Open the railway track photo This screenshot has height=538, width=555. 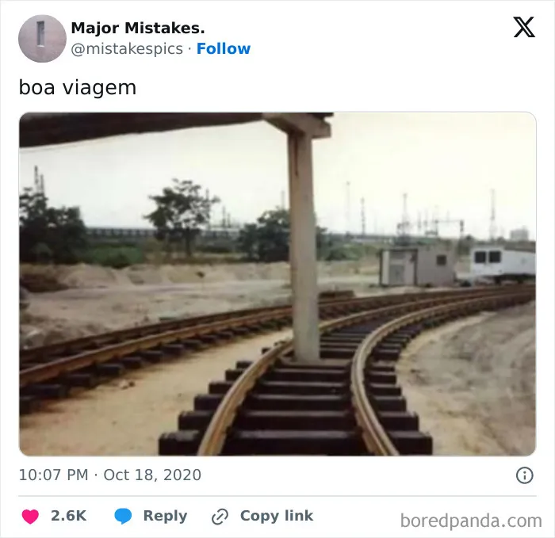click(277, 284)
